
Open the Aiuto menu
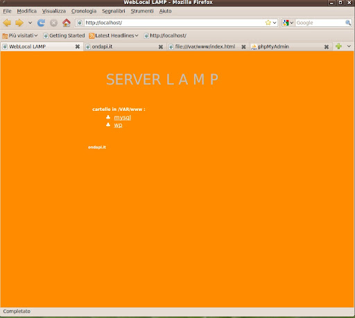165,11
